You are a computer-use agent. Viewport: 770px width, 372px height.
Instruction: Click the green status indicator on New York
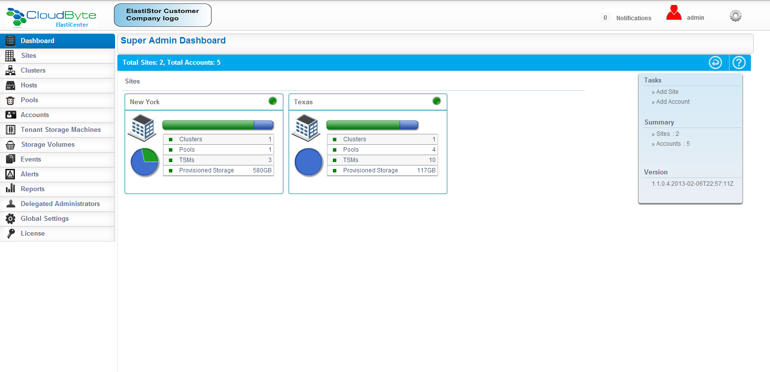click(273, 101)
